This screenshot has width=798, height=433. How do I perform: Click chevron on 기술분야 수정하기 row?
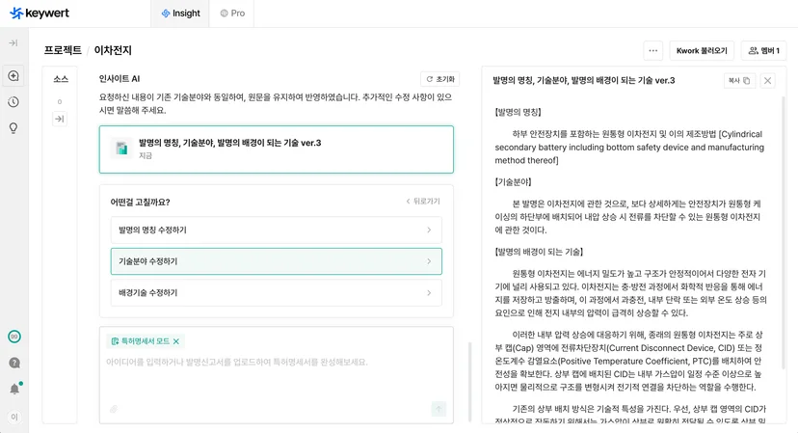click(x=429, y=261)
